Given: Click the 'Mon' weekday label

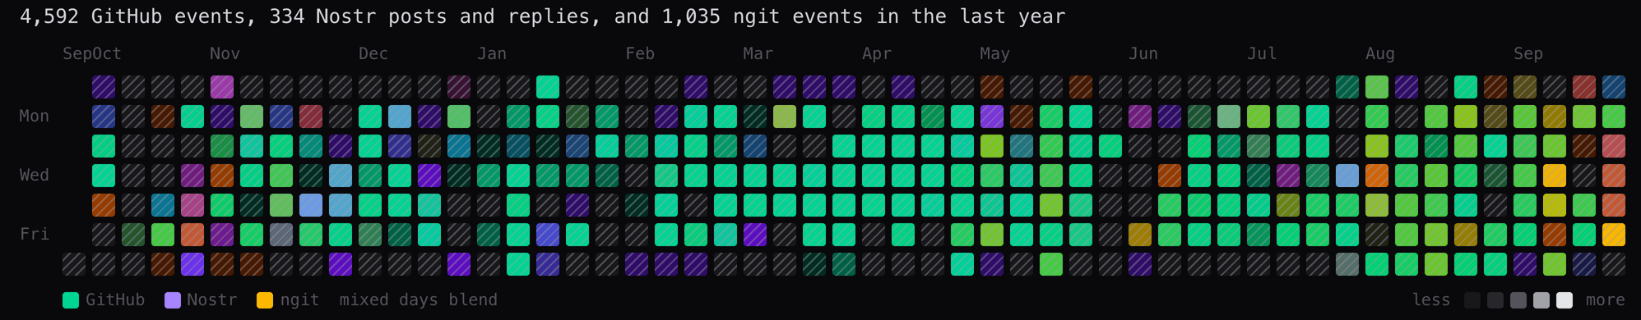Looking at the screenshot, I should coord(35,117).
